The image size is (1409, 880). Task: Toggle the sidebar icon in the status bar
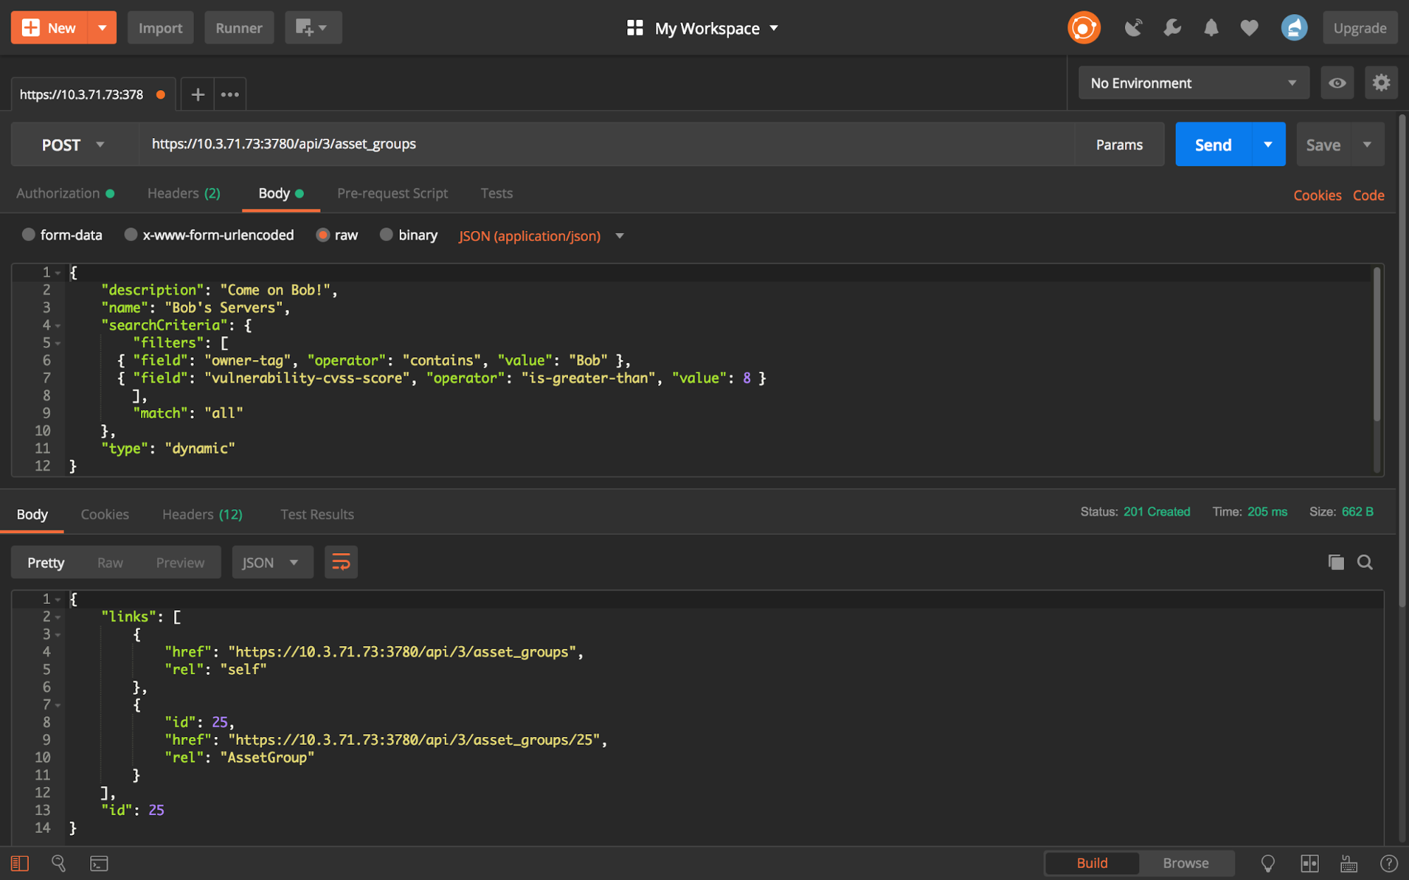(x=20, y=863)
